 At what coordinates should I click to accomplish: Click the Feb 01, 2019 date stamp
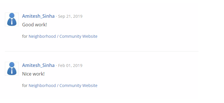tap(70, 66)
